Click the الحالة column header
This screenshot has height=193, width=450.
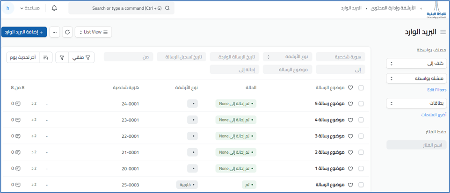pyautogui.click(x=251, y=88)
